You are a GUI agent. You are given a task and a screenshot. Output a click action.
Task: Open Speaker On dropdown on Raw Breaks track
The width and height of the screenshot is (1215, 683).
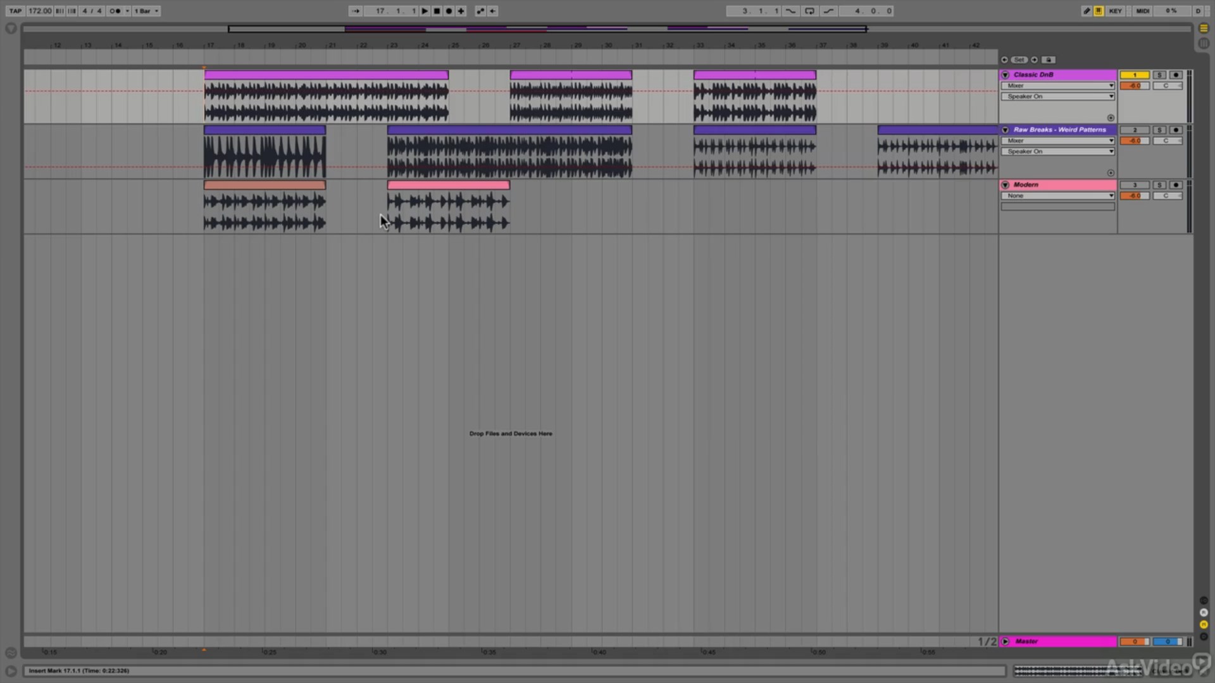tap(1058, 151)
